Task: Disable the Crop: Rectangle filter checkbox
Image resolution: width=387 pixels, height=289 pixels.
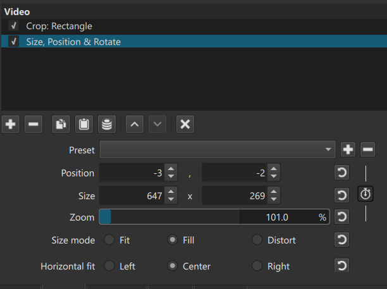Action: click(14, 27)
